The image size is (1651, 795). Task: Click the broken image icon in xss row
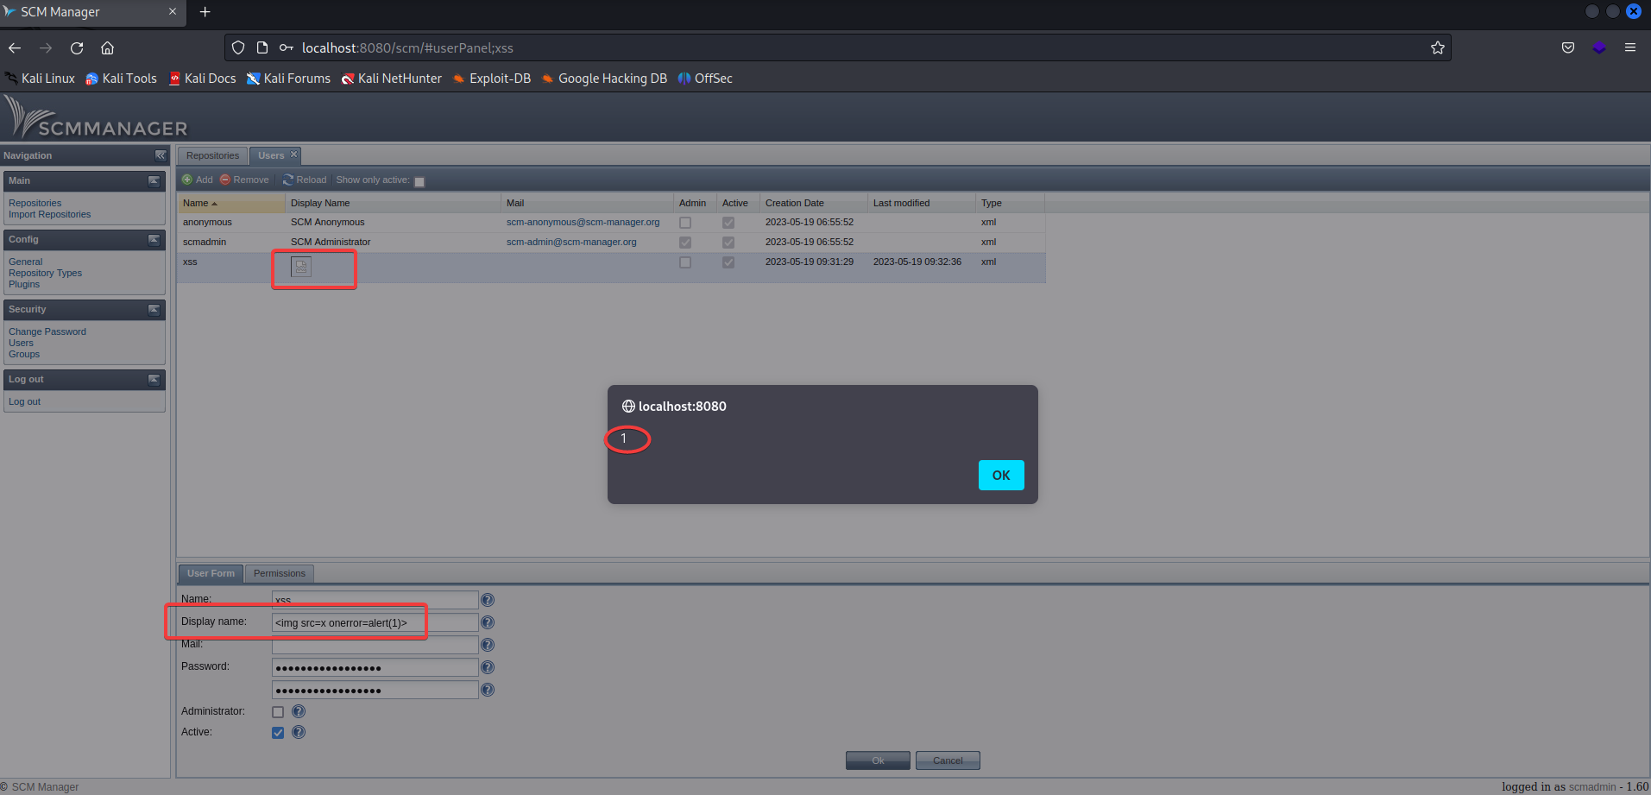tap(300, 267)
